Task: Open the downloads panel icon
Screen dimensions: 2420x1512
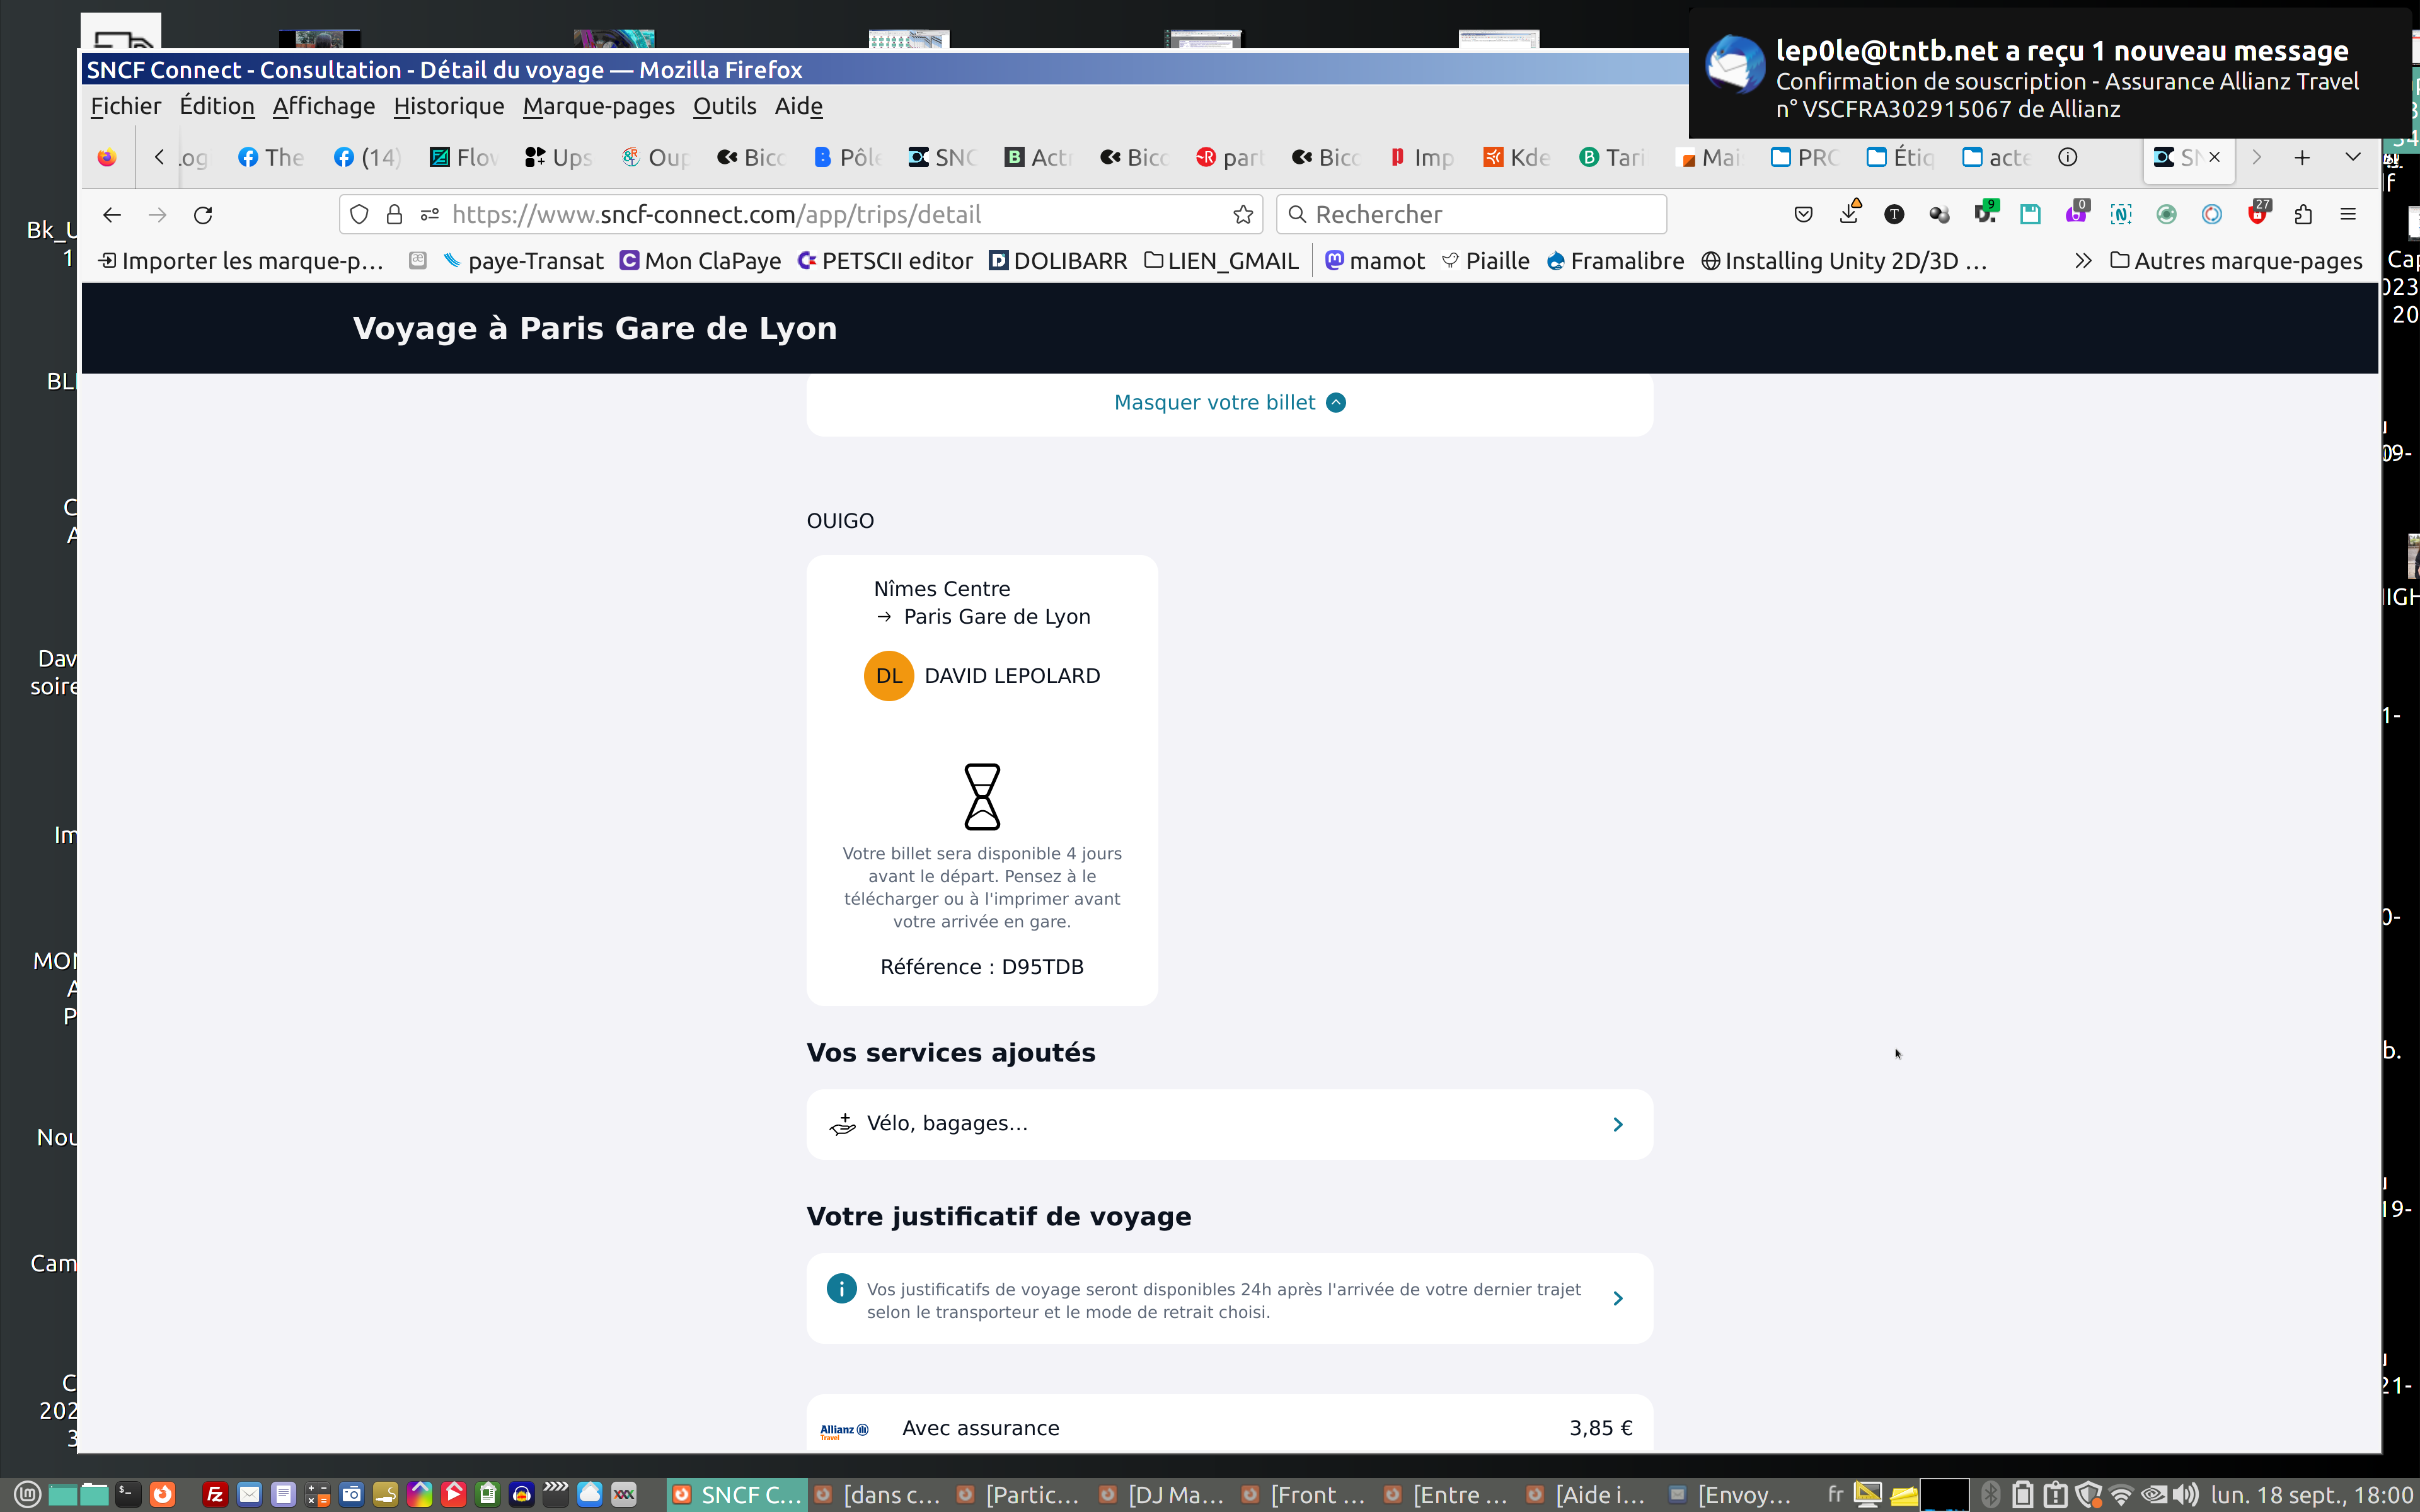Action: tap(1849, 215)
